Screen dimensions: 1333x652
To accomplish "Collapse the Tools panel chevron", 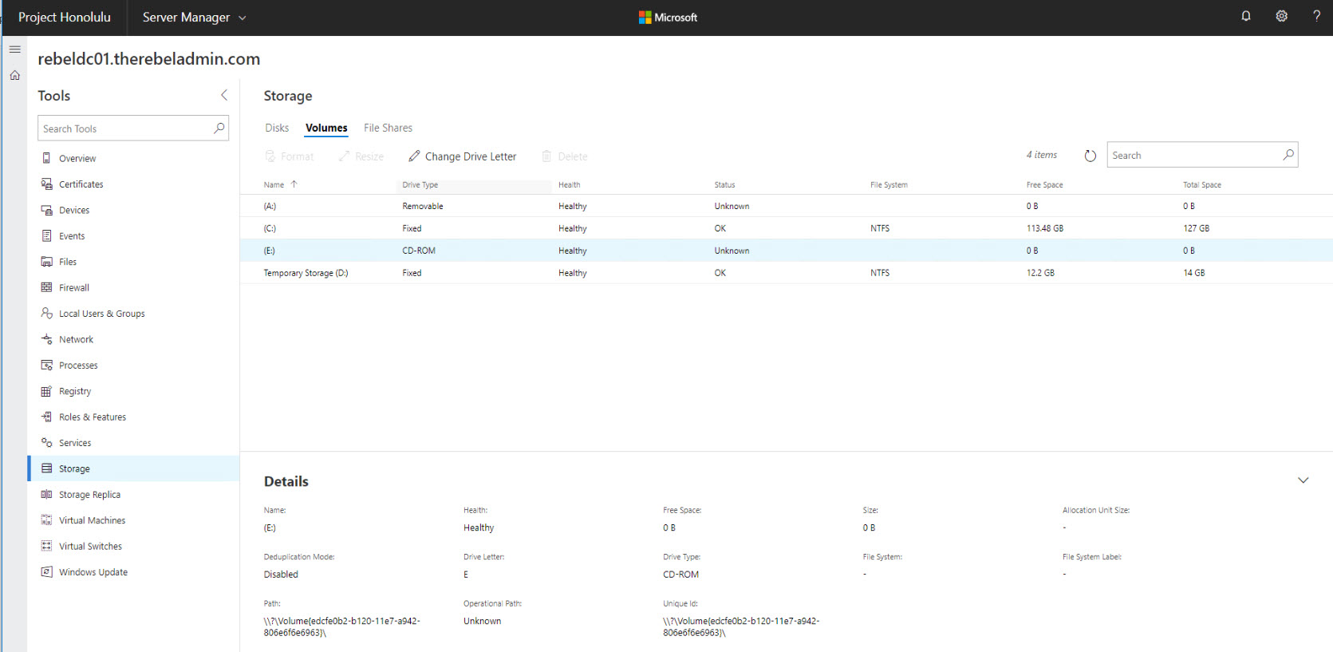I will [224, 95].
